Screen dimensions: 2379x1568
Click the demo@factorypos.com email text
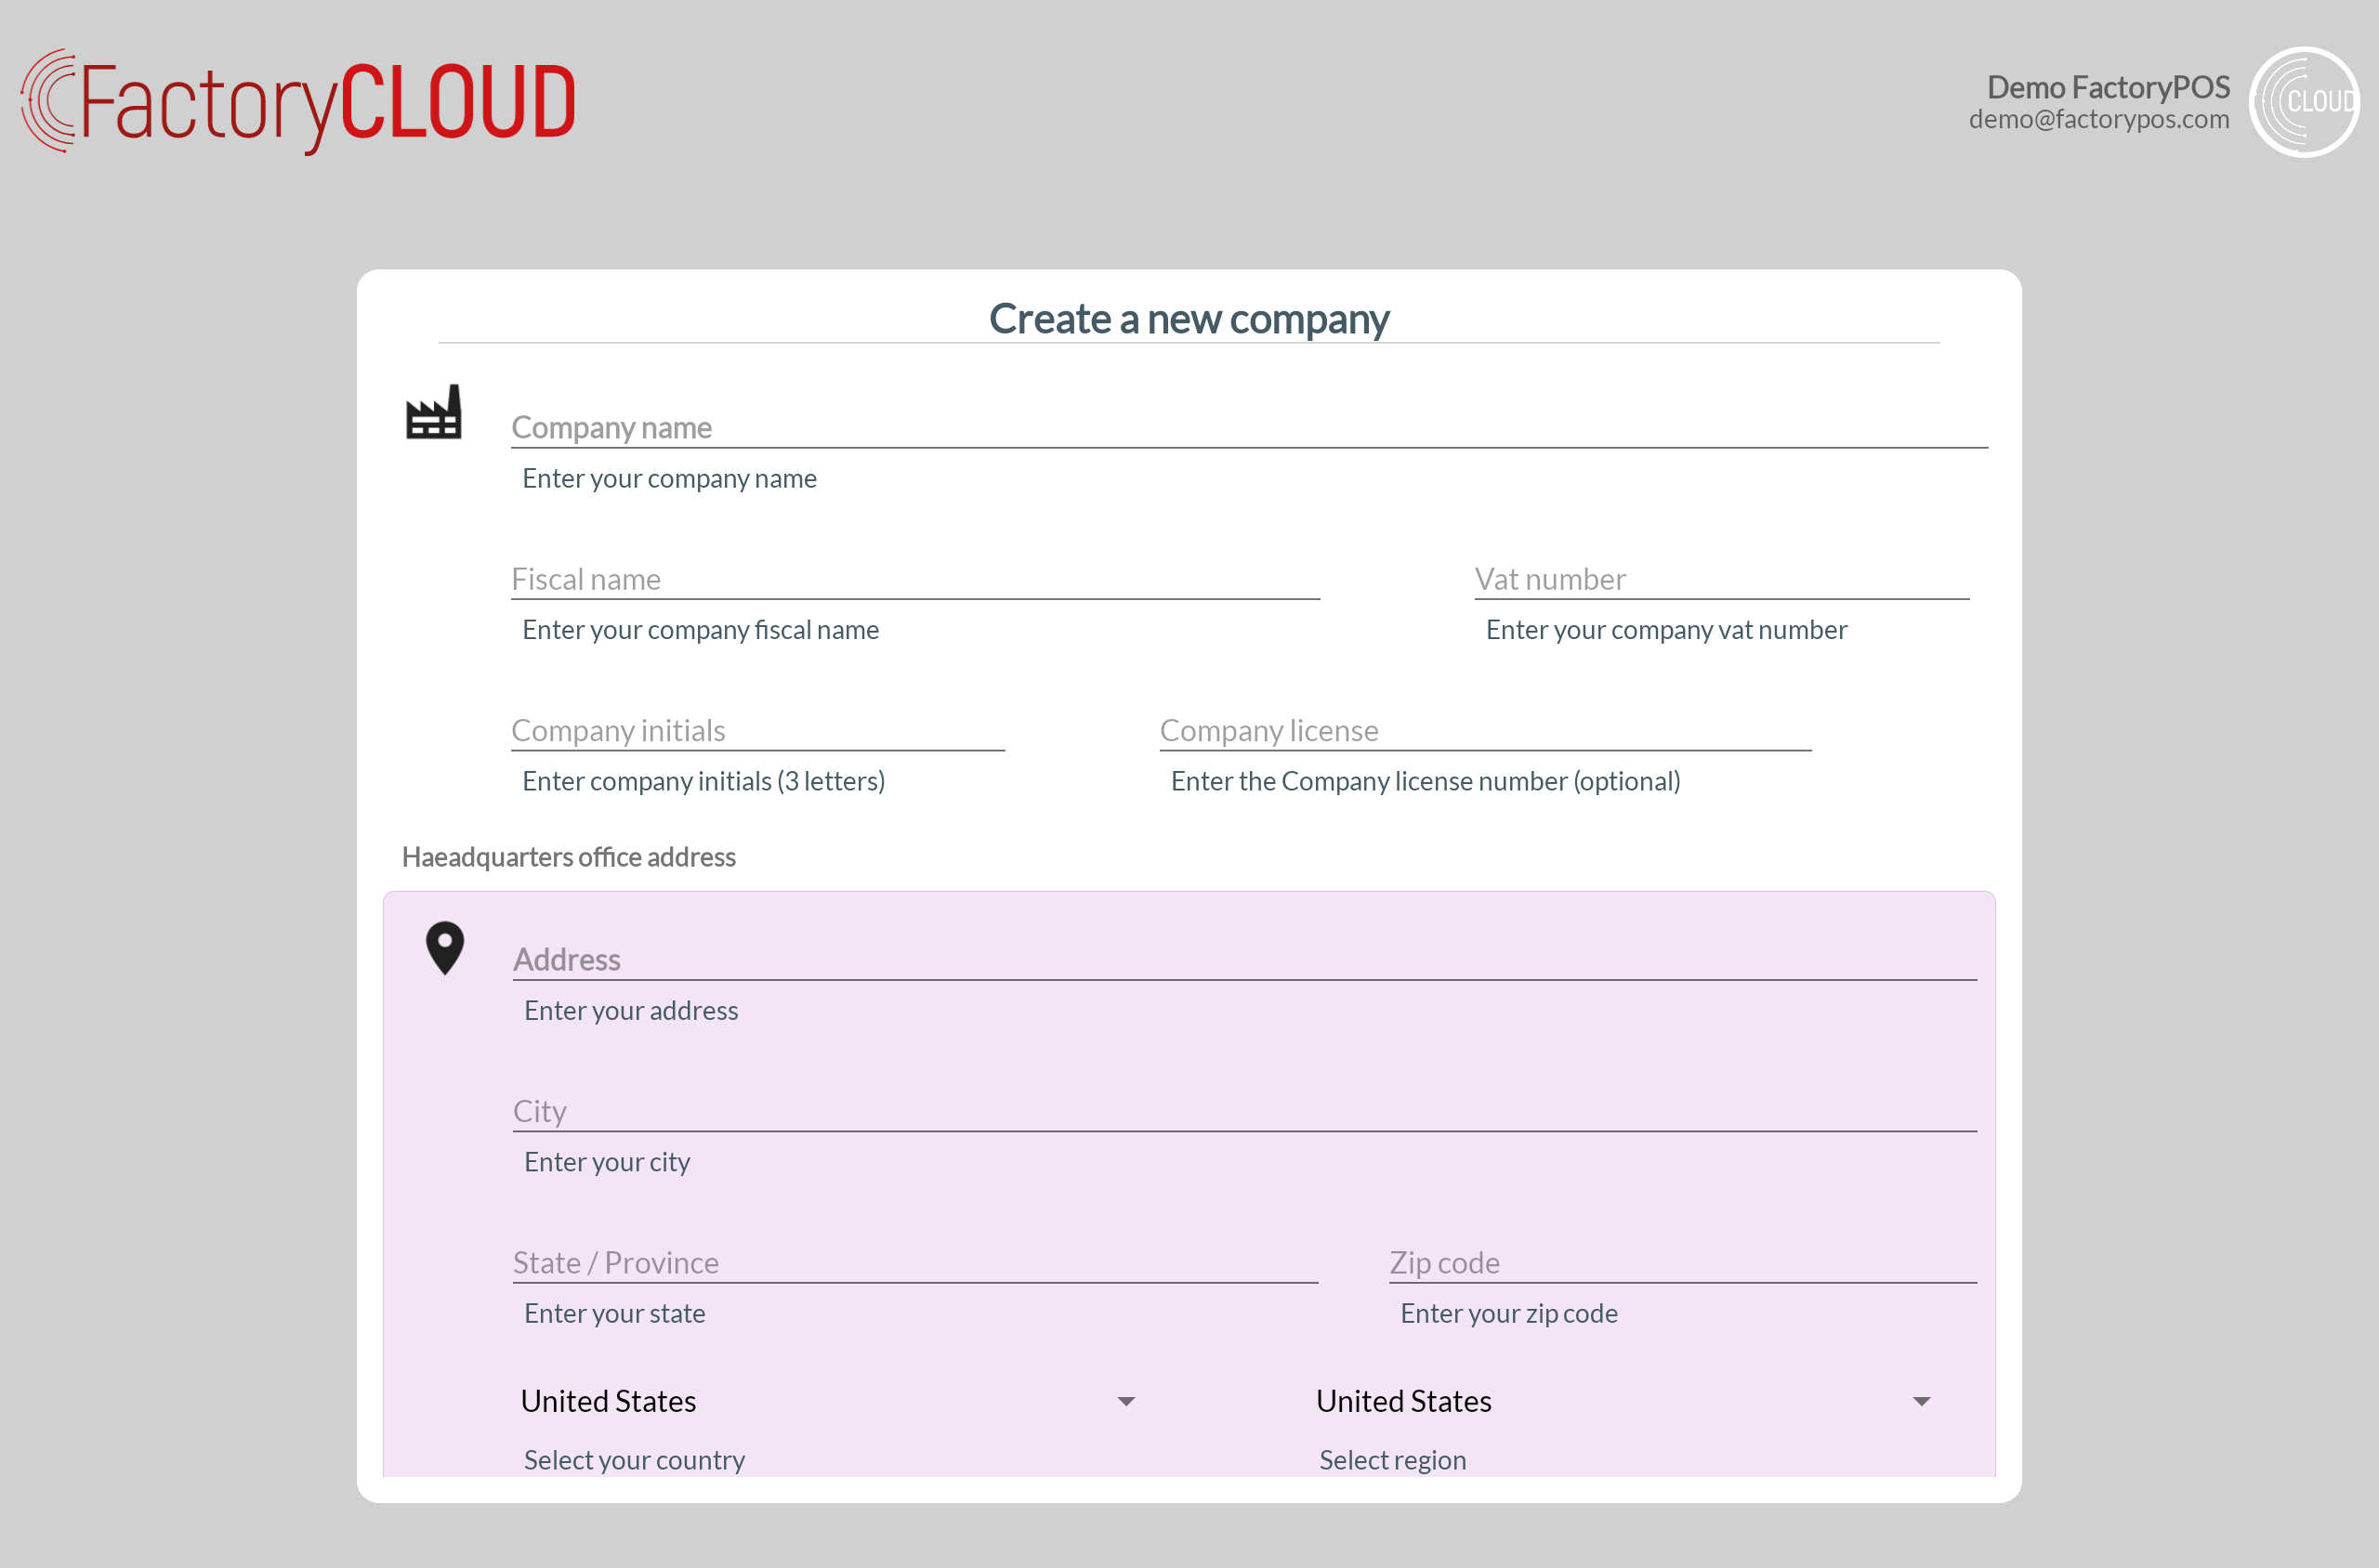click(2097, 120)
